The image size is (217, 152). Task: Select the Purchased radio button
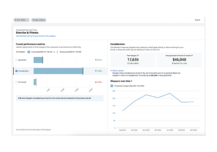click(x=17, y=82)
